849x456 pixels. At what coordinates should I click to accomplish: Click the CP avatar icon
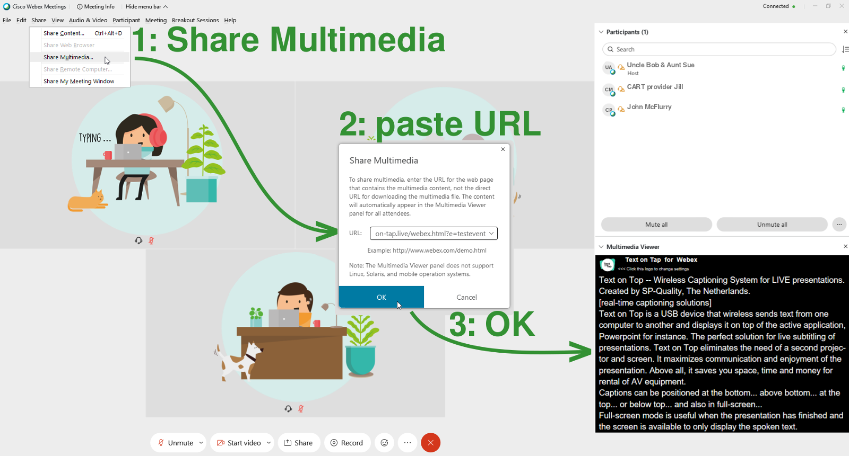click(609, 110)
